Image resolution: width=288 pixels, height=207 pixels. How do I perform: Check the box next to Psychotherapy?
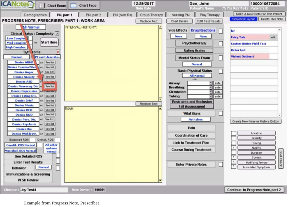click(x=221, y=43)
